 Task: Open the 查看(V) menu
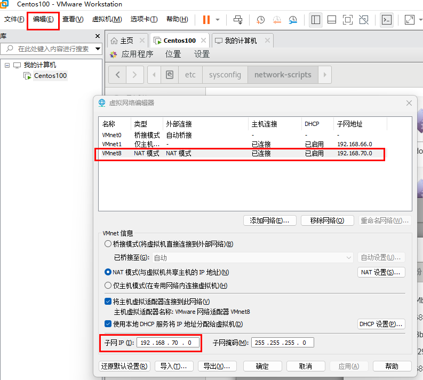(73, 19)
